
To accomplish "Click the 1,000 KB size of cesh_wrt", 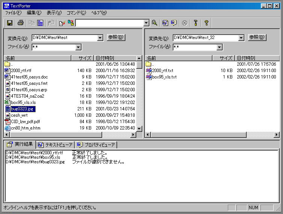I will 83,115.
